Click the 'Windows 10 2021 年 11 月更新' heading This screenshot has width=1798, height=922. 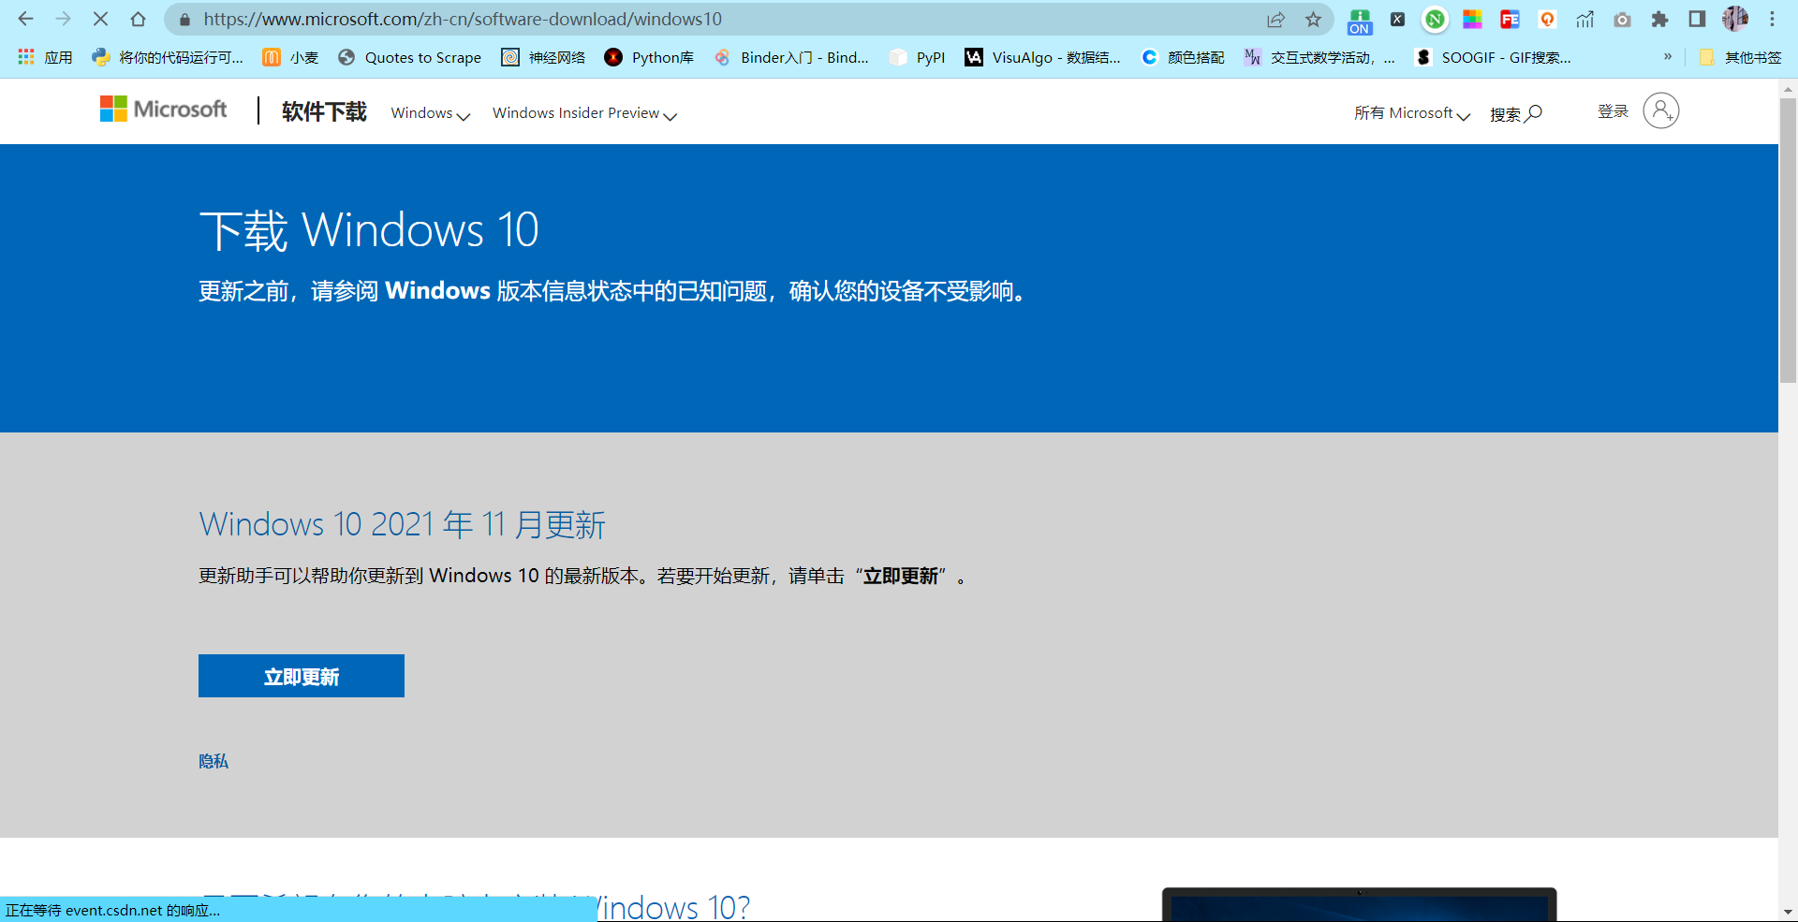403,524
